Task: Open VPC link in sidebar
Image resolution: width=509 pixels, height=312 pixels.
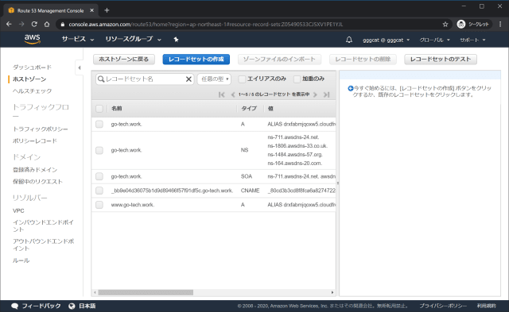Action: [x=18, y=210]
